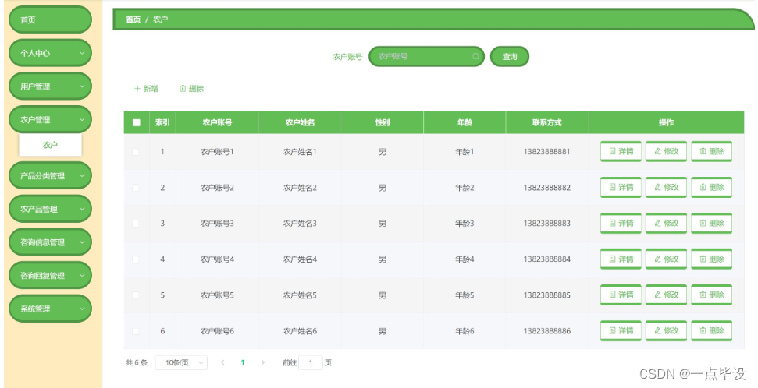
Task: Collapse the 农户管理 sidebar menu
Action: pos(50,120)
